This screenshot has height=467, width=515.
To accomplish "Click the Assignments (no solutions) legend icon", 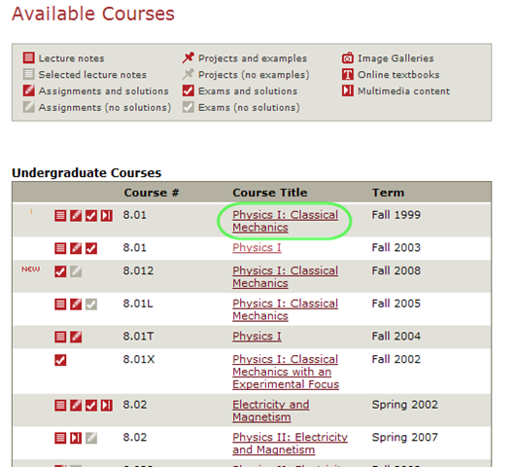I will (x=29, y=107).
